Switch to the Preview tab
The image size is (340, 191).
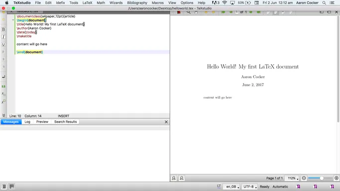[x=42, y=122]
